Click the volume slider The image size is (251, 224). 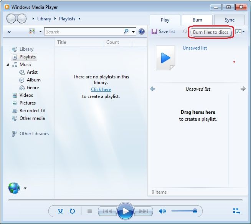tap(184, 211)
